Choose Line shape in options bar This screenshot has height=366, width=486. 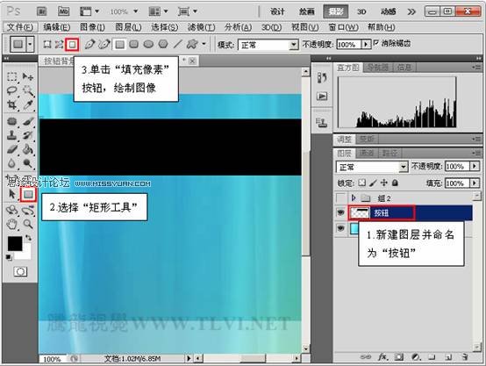coord(177,44)
